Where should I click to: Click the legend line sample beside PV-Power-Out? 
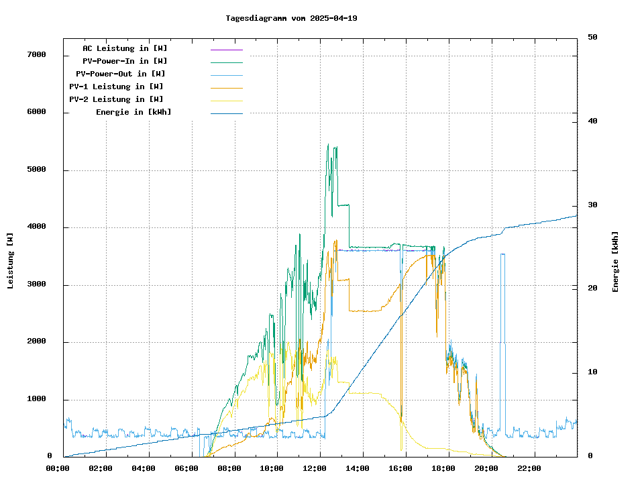coord(226,75)
